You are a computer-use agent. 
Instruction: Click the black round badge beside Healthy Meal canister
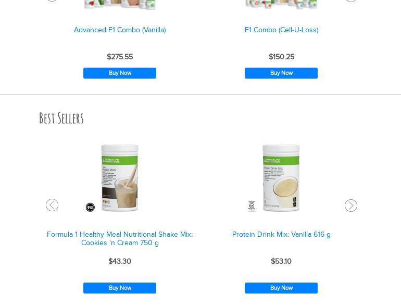click(90, 207)
